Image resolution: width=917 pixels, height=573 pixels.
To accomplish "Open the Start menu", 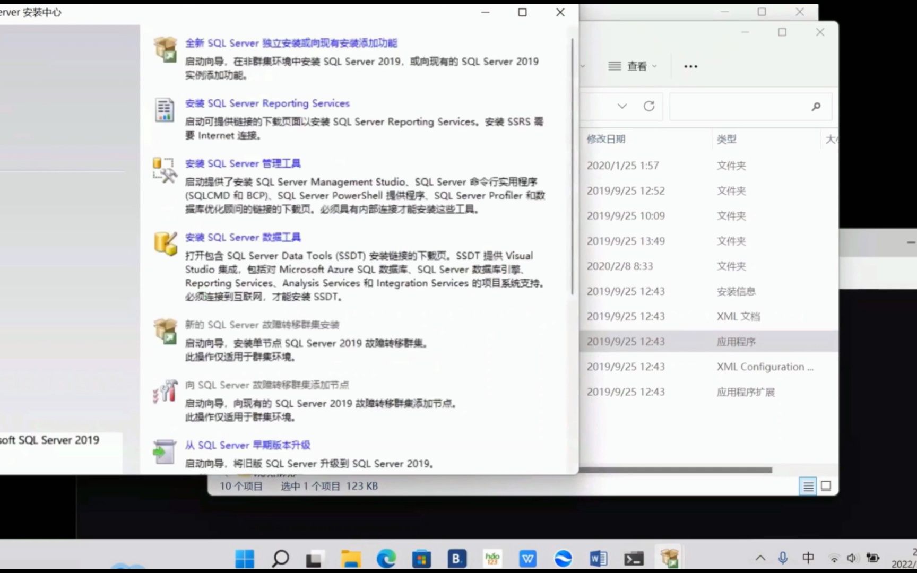I will 244,558.
